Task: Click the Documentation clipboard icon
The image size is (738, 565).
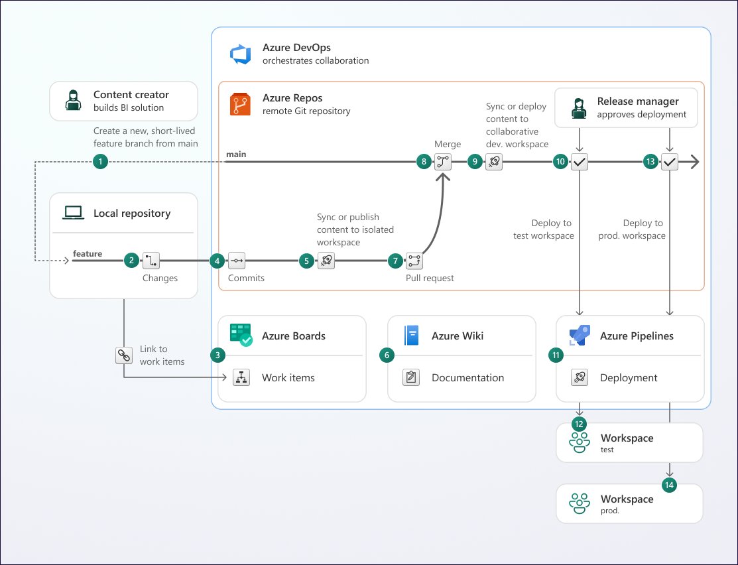Action: click(411, 377)
